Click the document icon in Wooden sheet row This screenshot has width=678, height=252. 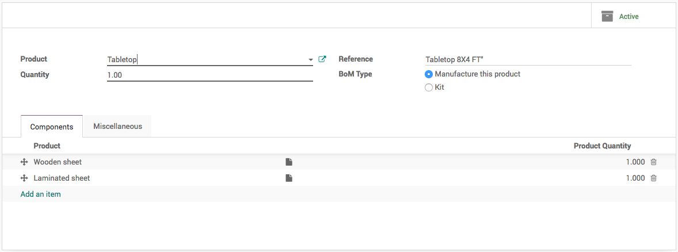289,162
